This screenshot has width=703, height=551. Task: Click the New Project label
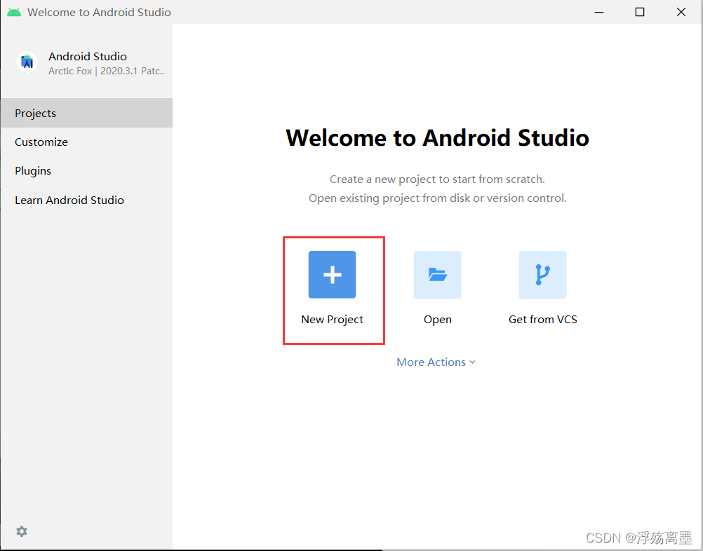click(x=332, y=320)
